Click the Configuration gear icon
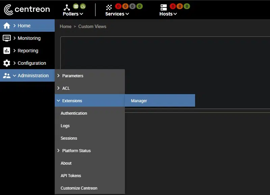The width and height of the screenshot is (270, 195). pyautogui.click(x=7, y=63)
